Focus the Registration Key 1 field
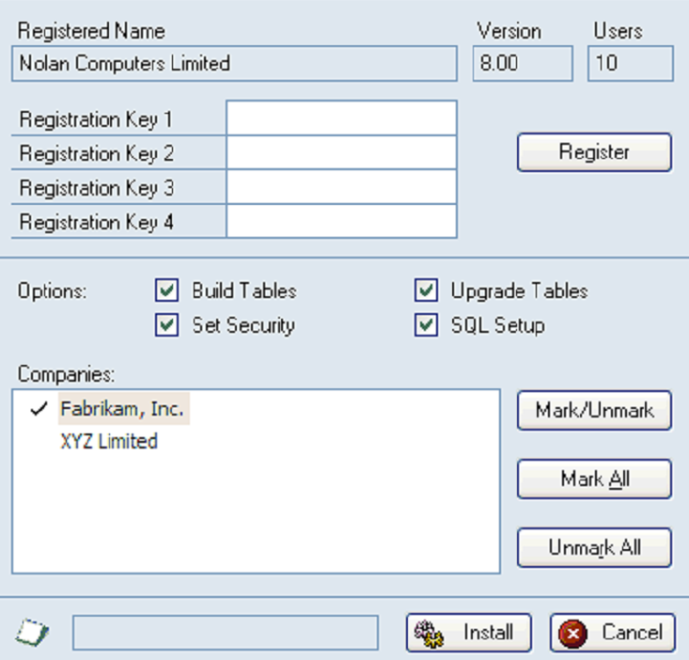This screenshot has height=660, width=689. 341,119
